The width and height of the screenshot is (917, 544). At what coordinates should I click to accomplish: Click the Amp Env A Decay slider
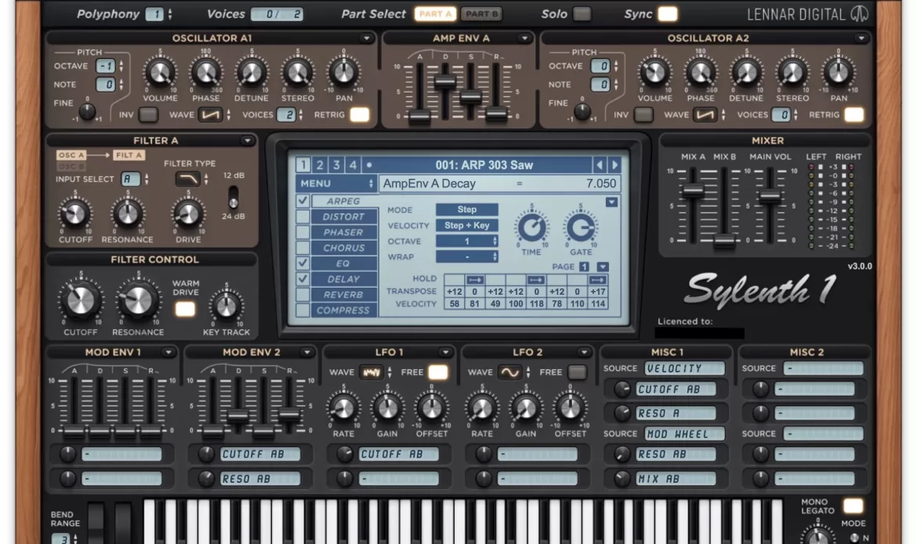[x=445, y=82]
